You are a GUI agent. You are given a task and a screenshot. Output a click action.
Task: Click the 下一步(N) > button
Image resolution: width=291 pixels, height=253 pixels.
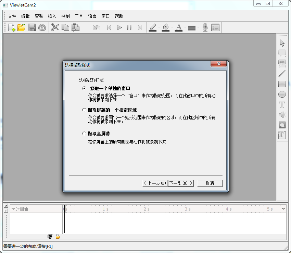[x=181, y=183]
